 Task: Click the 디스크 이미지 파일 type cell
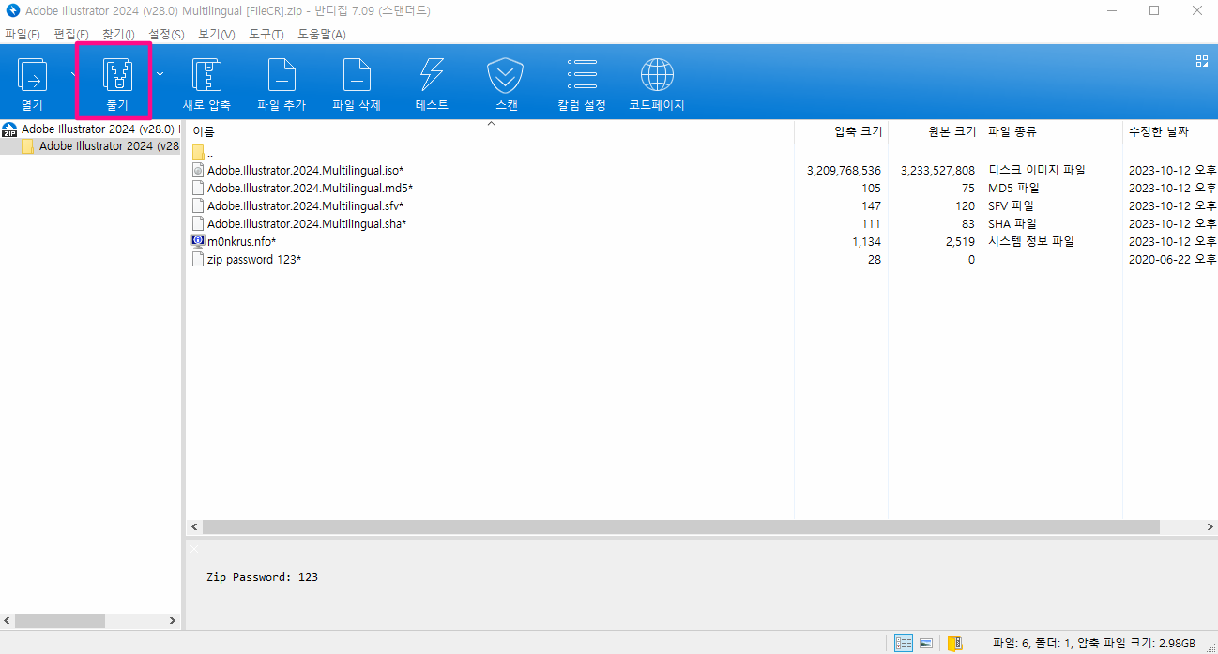tap(1037, 170)
